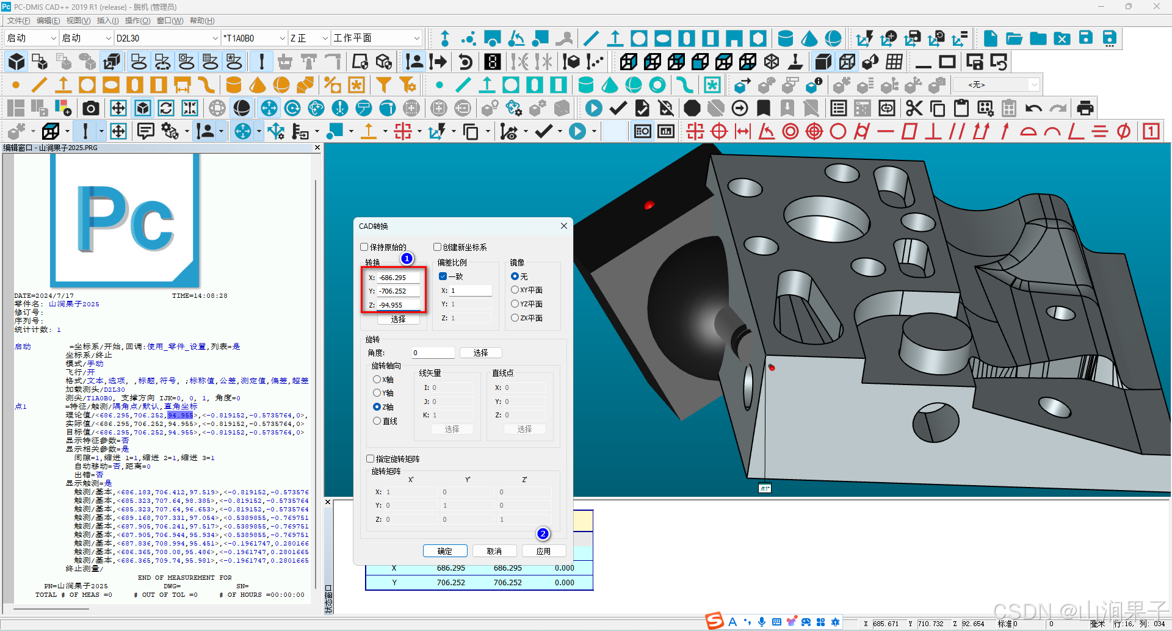Click the orange auto point icon
This screenshot has height=631, width=1172.
tap(16, 85)
